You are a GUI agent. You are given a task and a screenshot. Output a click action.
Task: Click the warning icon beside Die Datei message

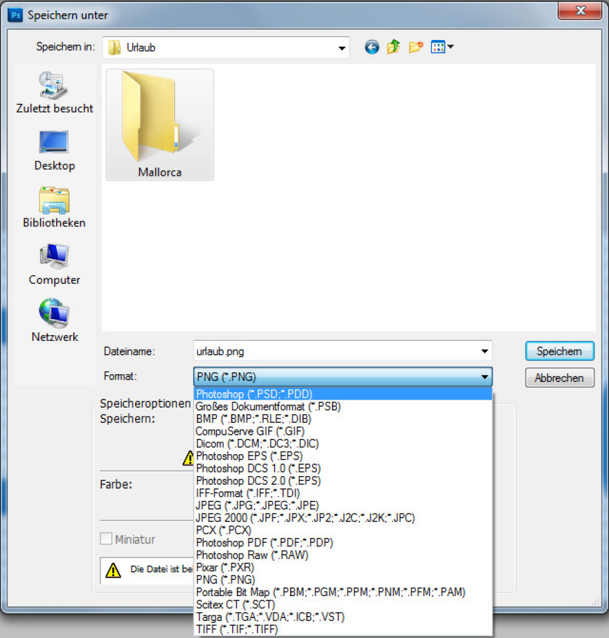(113, 570)
